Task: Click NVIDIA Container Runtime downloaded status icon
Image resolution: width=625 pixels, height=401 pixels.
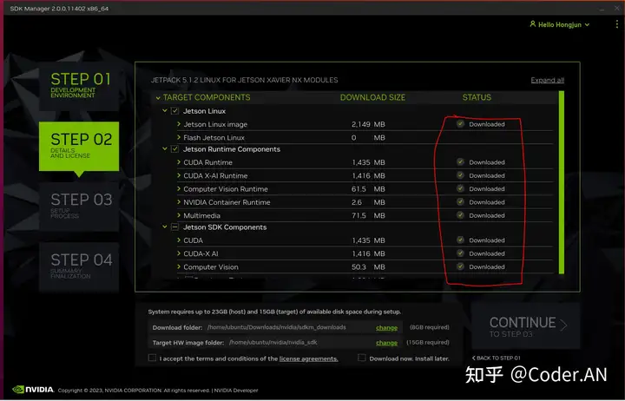Action: 460,202
